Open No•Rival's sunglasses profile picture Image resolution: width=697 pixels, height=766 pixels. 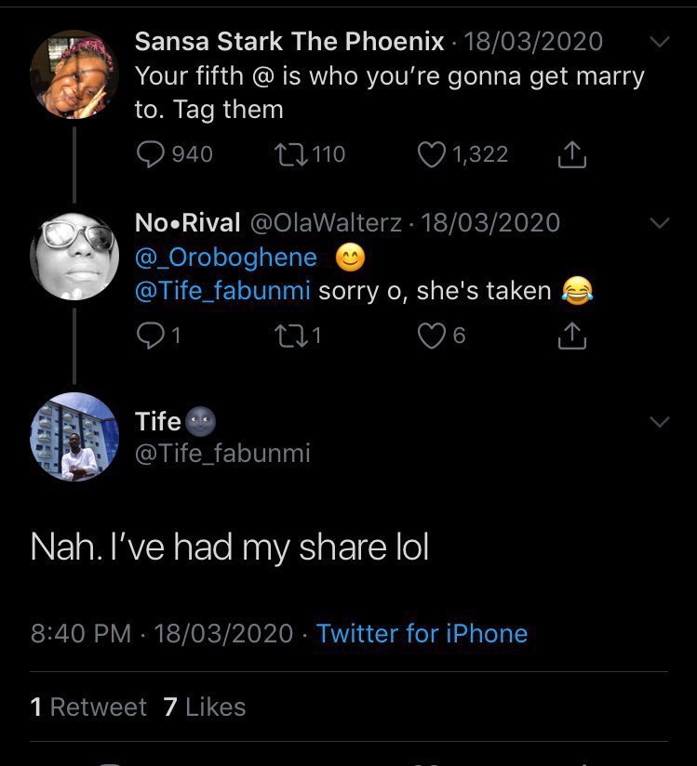click(x=74, y=256)
